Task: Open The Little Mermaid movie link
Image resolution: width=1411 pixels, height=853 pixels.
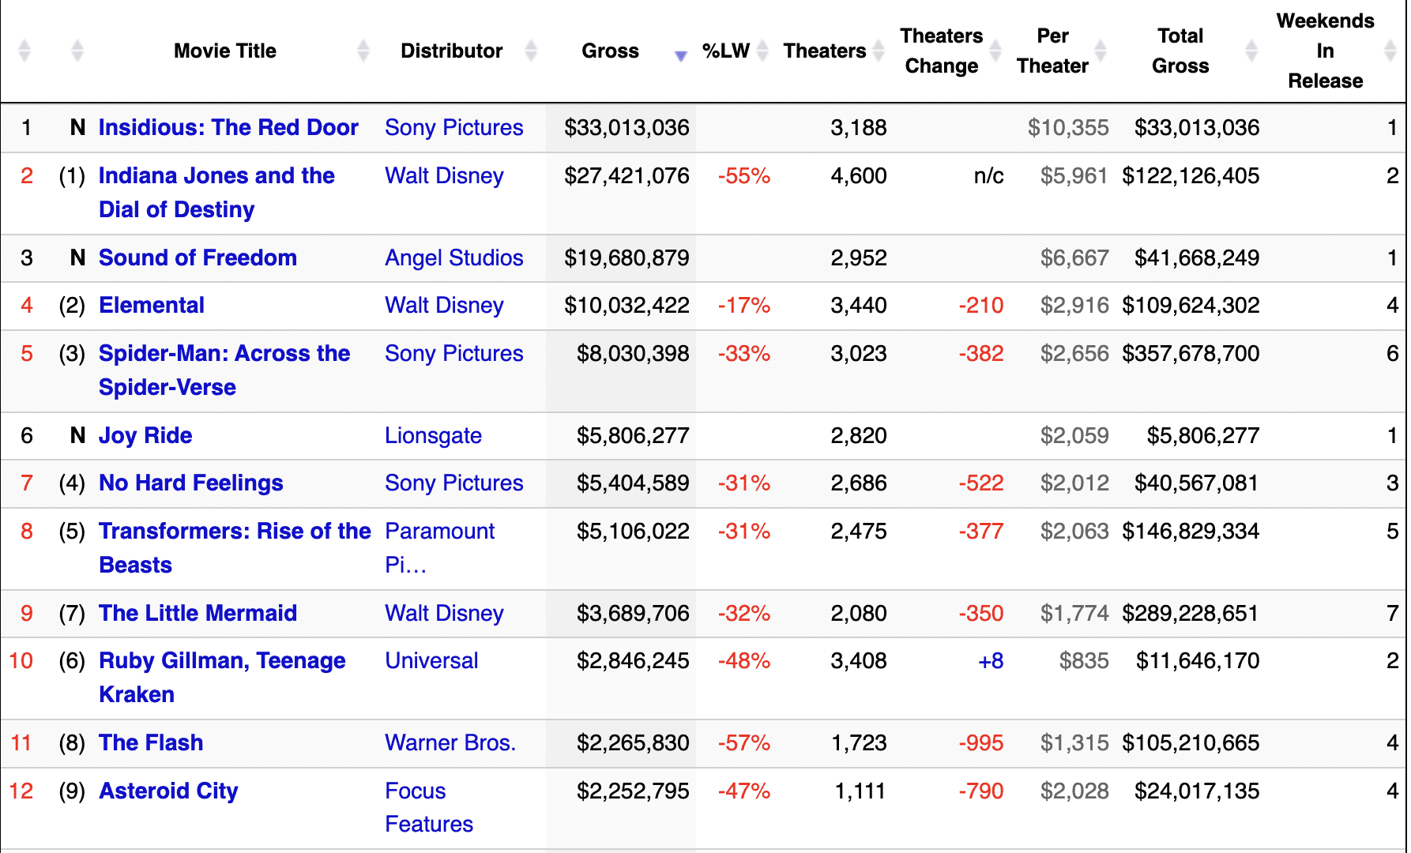Action: tap(198, 614)
